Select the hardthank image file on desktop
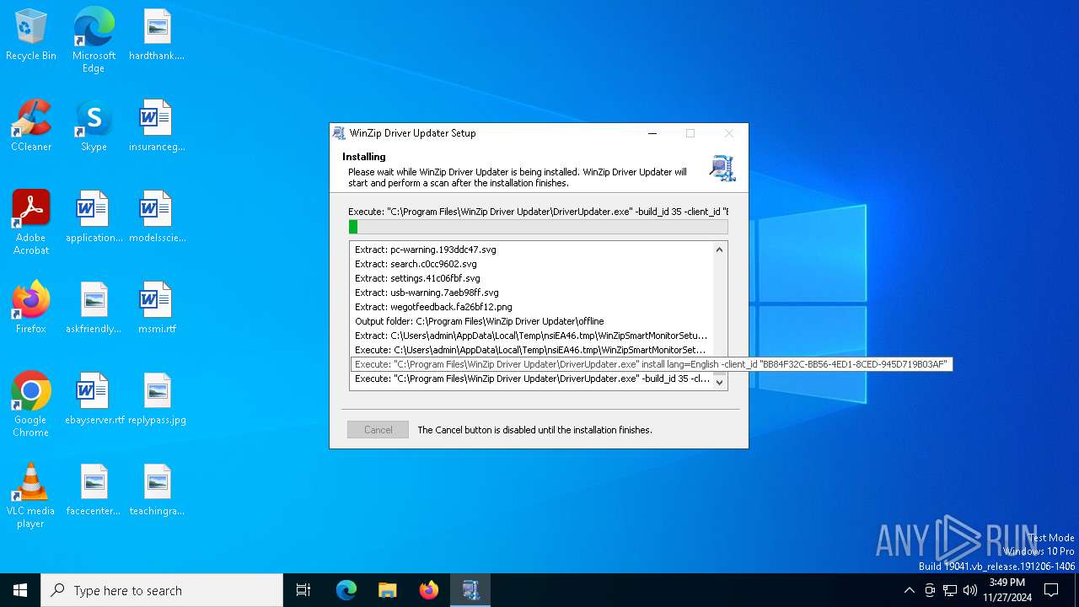Image resolution: width=1079 pixels, height=607 pixels. click(157, 35)
